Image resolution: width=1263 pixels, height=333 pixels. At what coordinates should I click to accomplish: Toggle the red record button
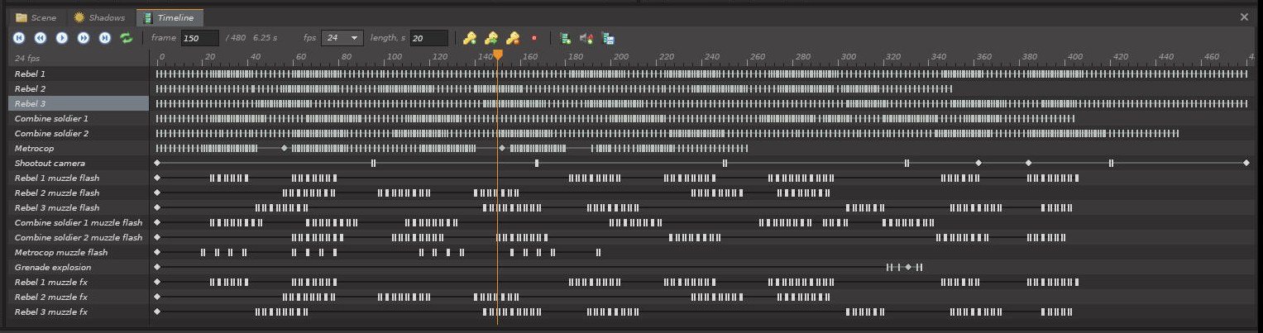pos(533,38)
